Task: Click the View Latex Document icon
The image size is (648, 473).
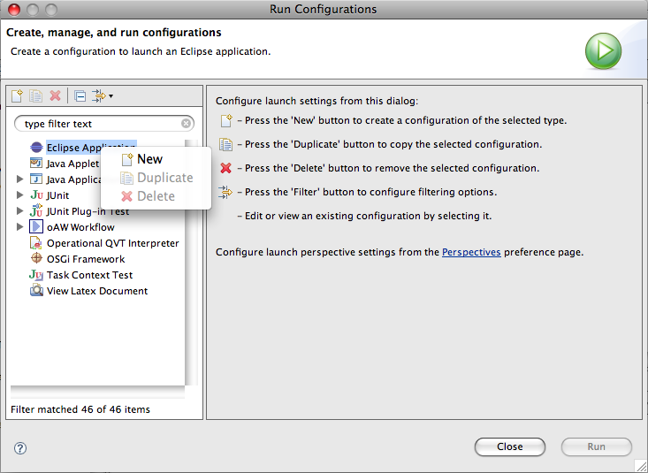Action: (36, 291)
